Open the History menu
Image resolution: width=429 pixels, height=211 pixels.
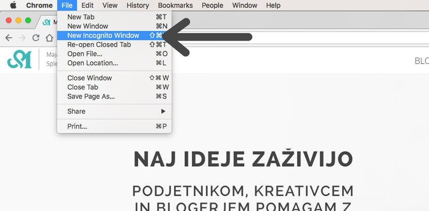click(138, 5)
